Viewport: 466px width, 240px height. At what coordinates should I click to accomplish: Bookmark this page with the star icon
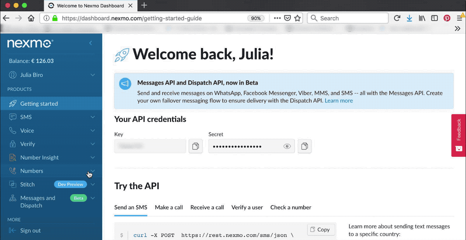[297, 18]
